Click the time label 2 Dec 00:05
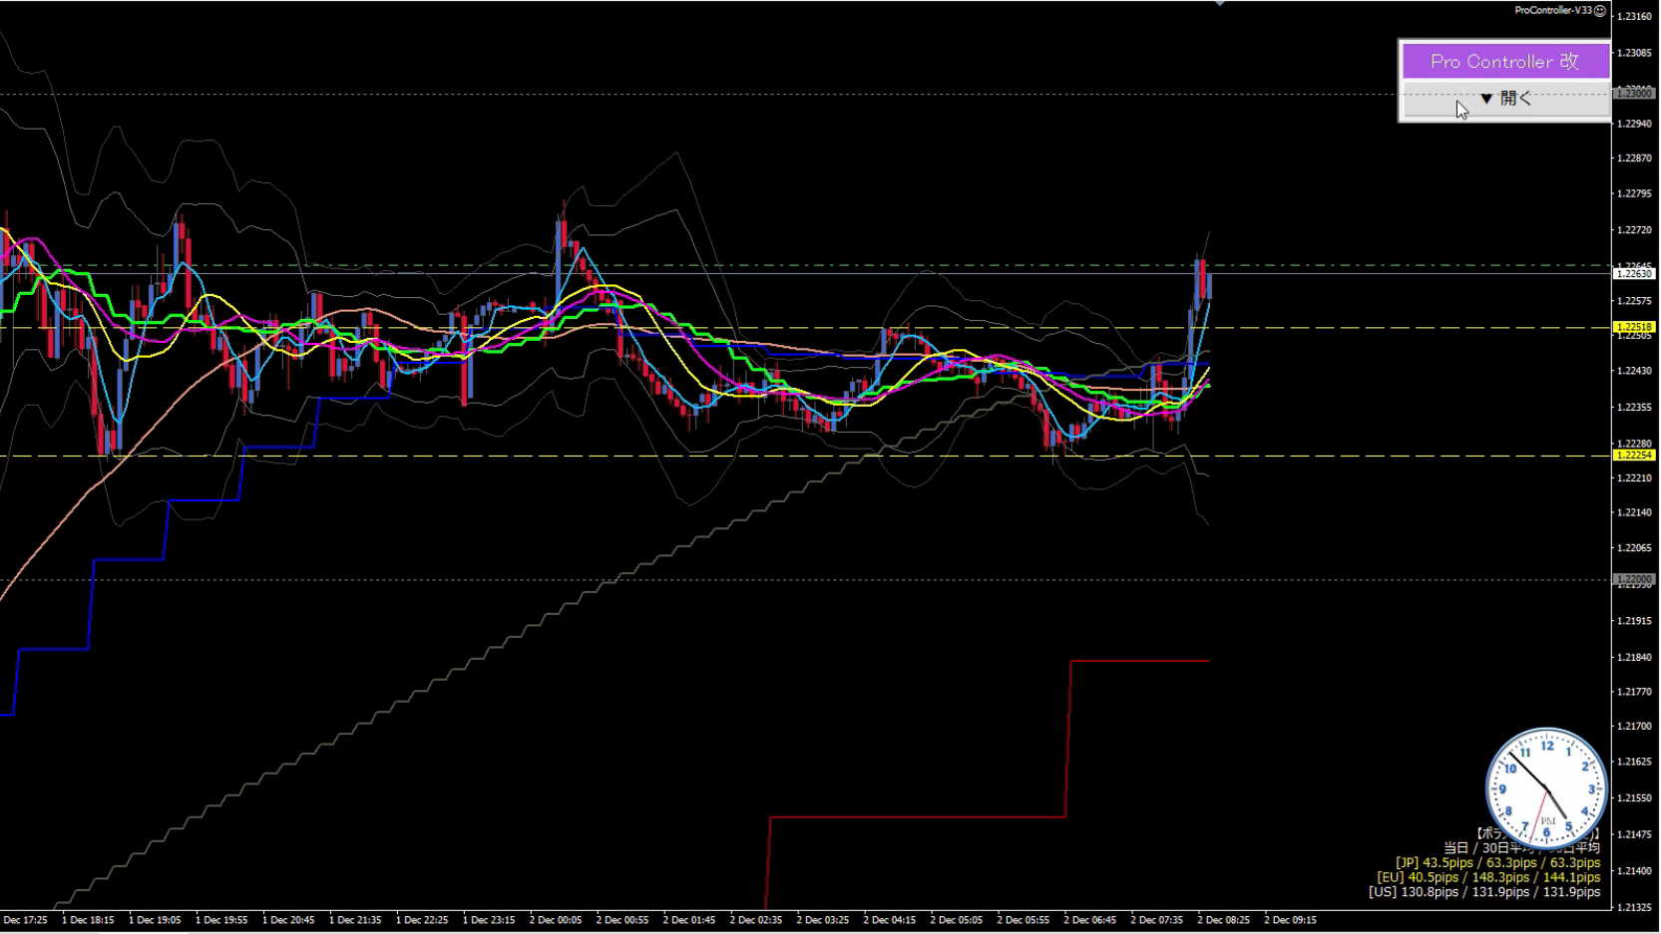Screen dimensions: 1661x934 (556, 920)
